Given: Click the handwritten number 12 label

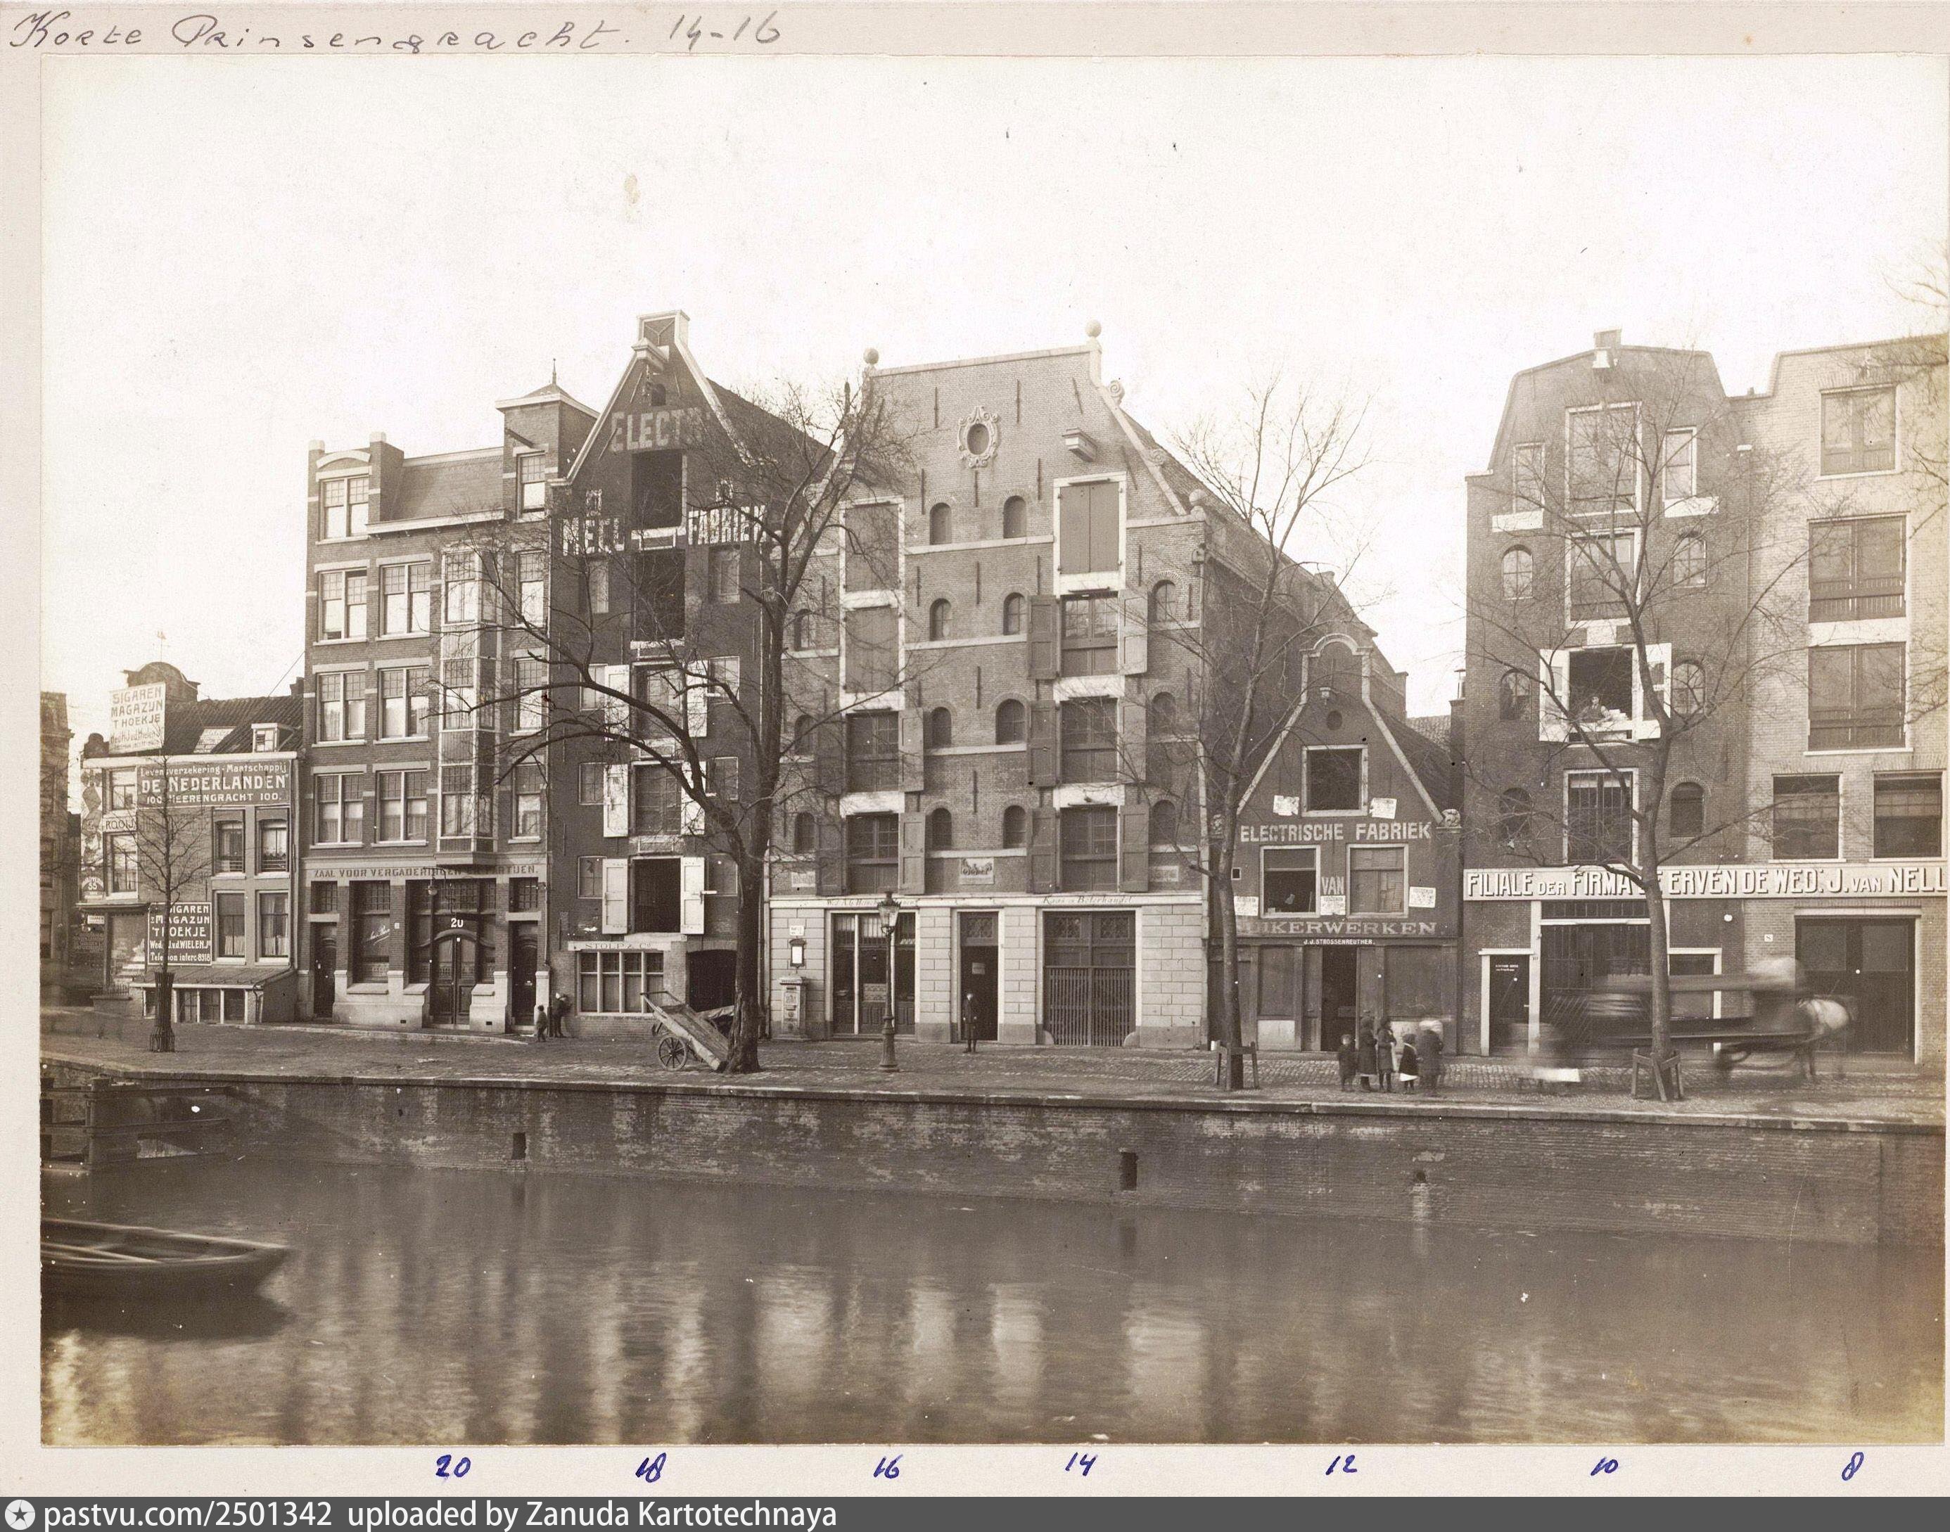Looking at the screenshot, I should 1340,1466.
